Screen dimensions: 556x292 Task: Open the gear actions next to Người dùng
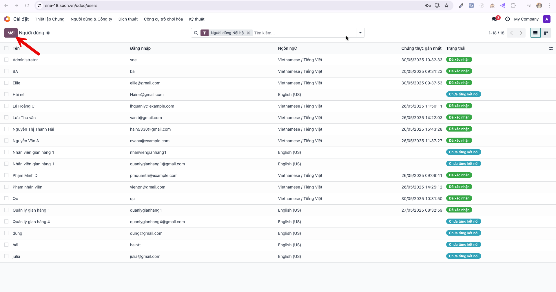[x=48, y=33]
